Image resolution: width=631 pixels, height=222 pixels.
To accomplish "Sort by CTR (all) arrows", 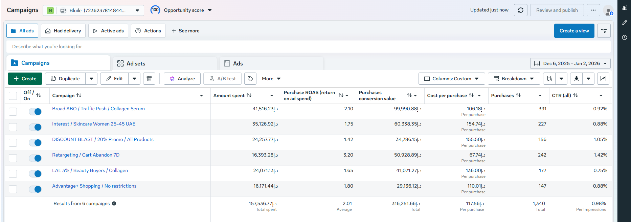I will point(576,95).
